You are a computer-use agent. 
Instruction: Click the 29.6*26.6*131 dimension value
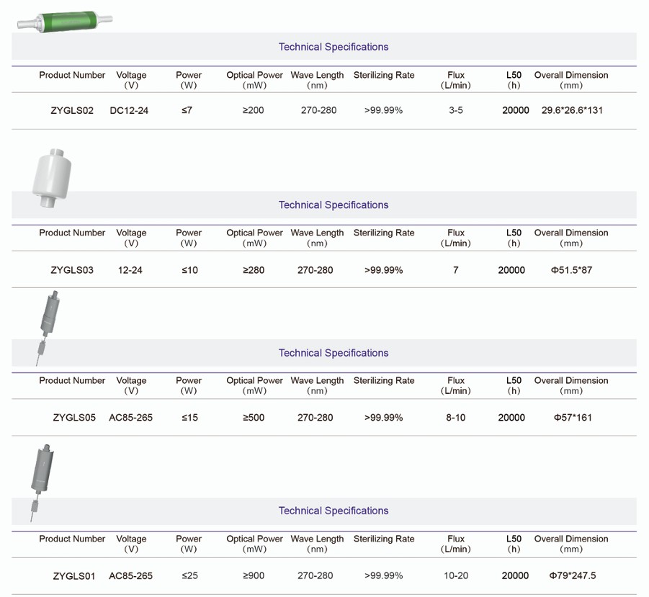(572, 111)
